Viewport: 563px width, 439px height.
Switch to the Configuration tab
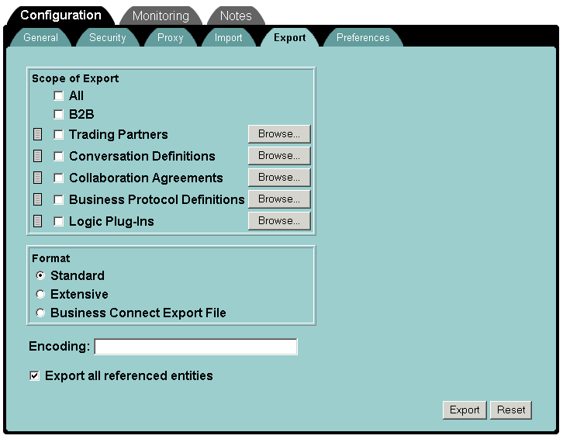(x=60, y=16)
